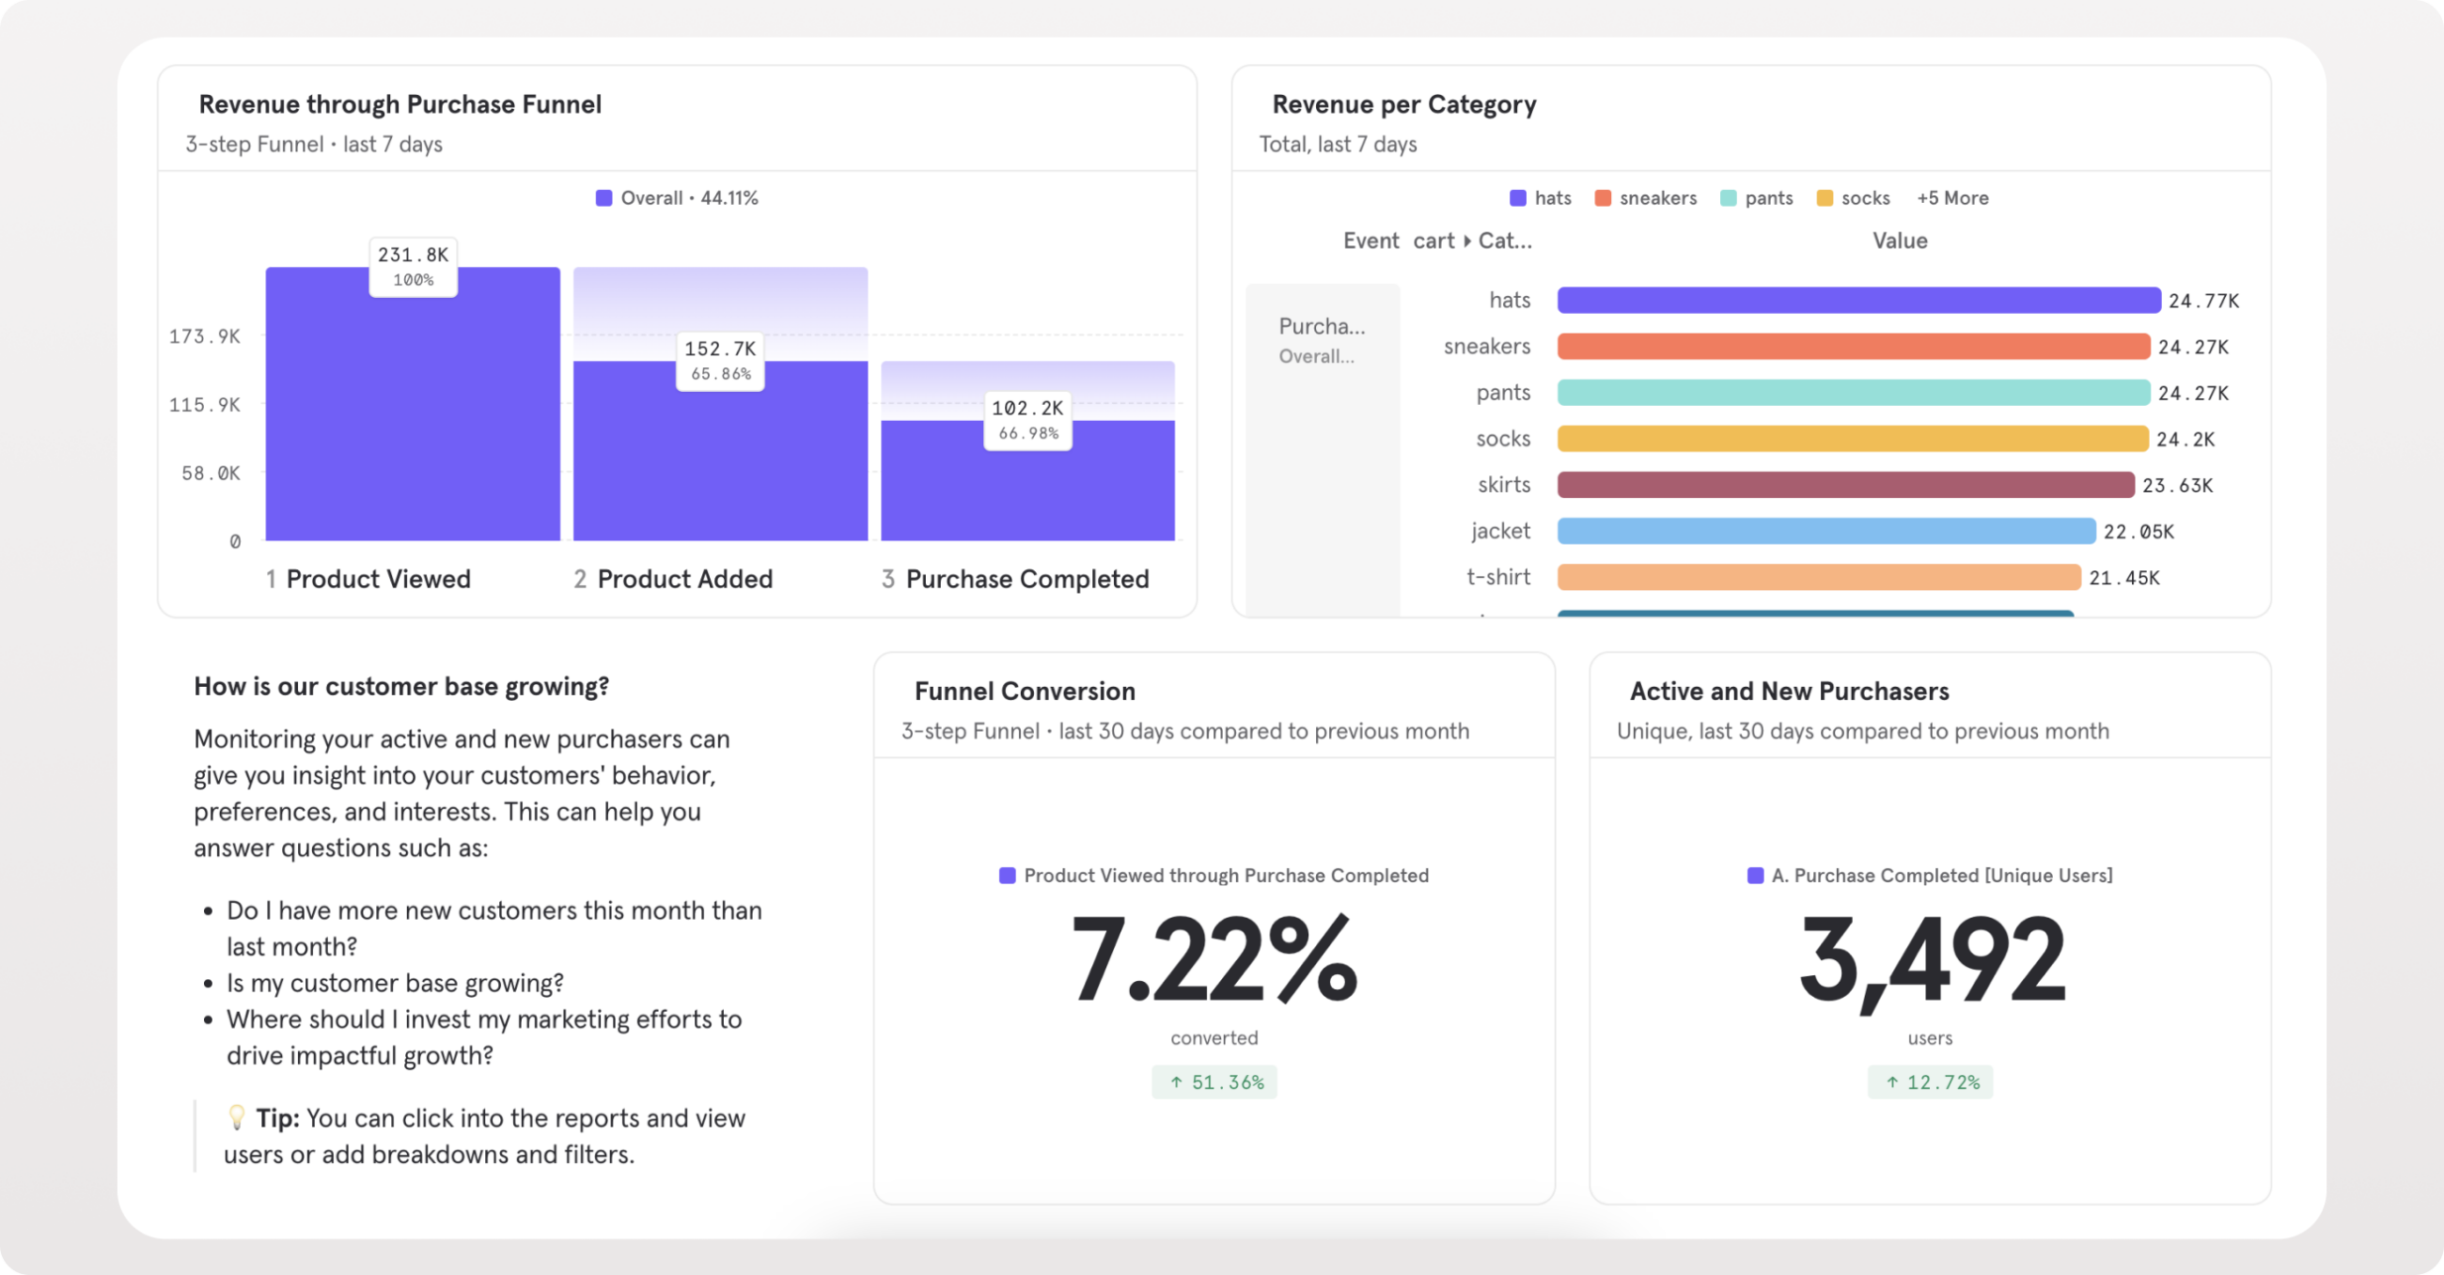Toggle the sneakers legend item

pyautogui.click(x=1647, y=197)
